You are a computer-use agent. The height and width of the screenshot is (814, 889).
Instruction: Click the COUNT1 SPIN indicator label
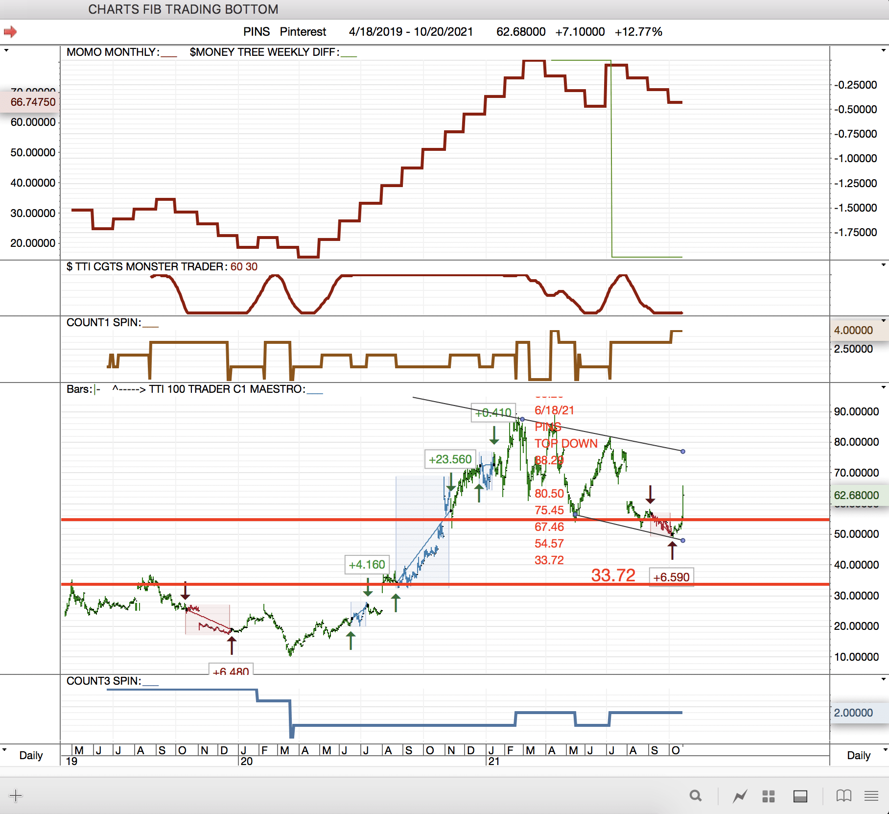pos(104,322)
